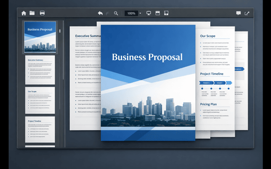Expand the zoom level dropdown arrow
This screenshot has height=169, width=271.
(140, 13)
